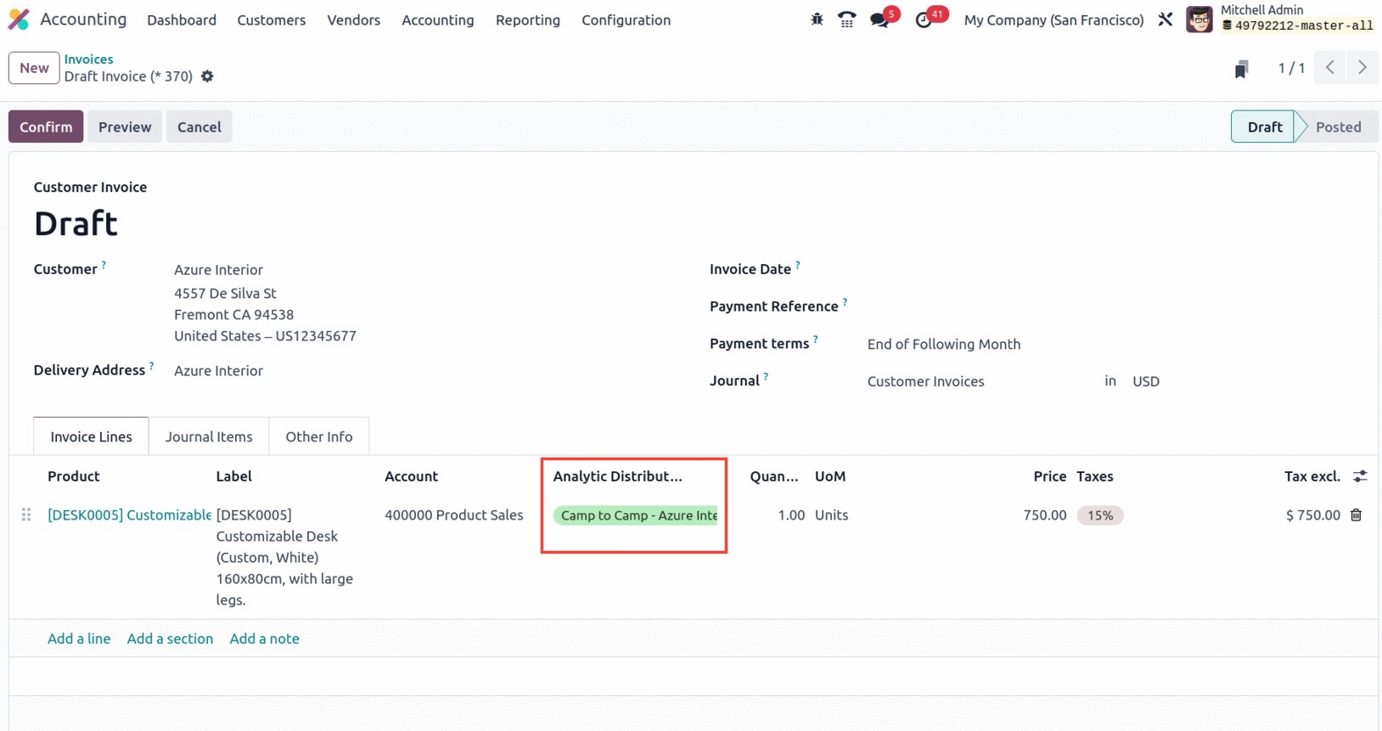Edit the DESK0005 label description text

(284, 557)
